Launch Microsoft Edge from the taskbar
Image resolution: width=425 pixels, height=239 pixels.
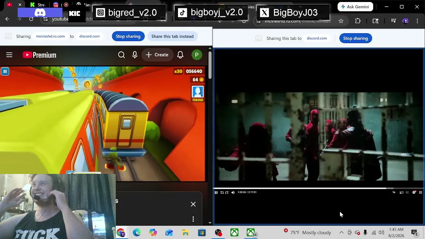137,233
